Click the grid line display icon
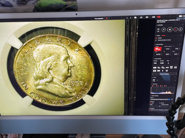This screenshot has height=138, width=185. [x=141, y=17]
